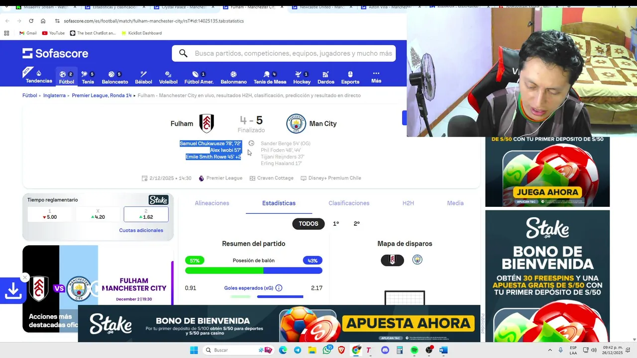Open the Gmail bookmark

pos(28,33)
